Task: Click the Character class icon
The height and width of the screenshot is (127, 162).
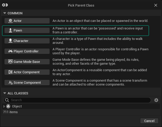Action: (x=10, y=41)
